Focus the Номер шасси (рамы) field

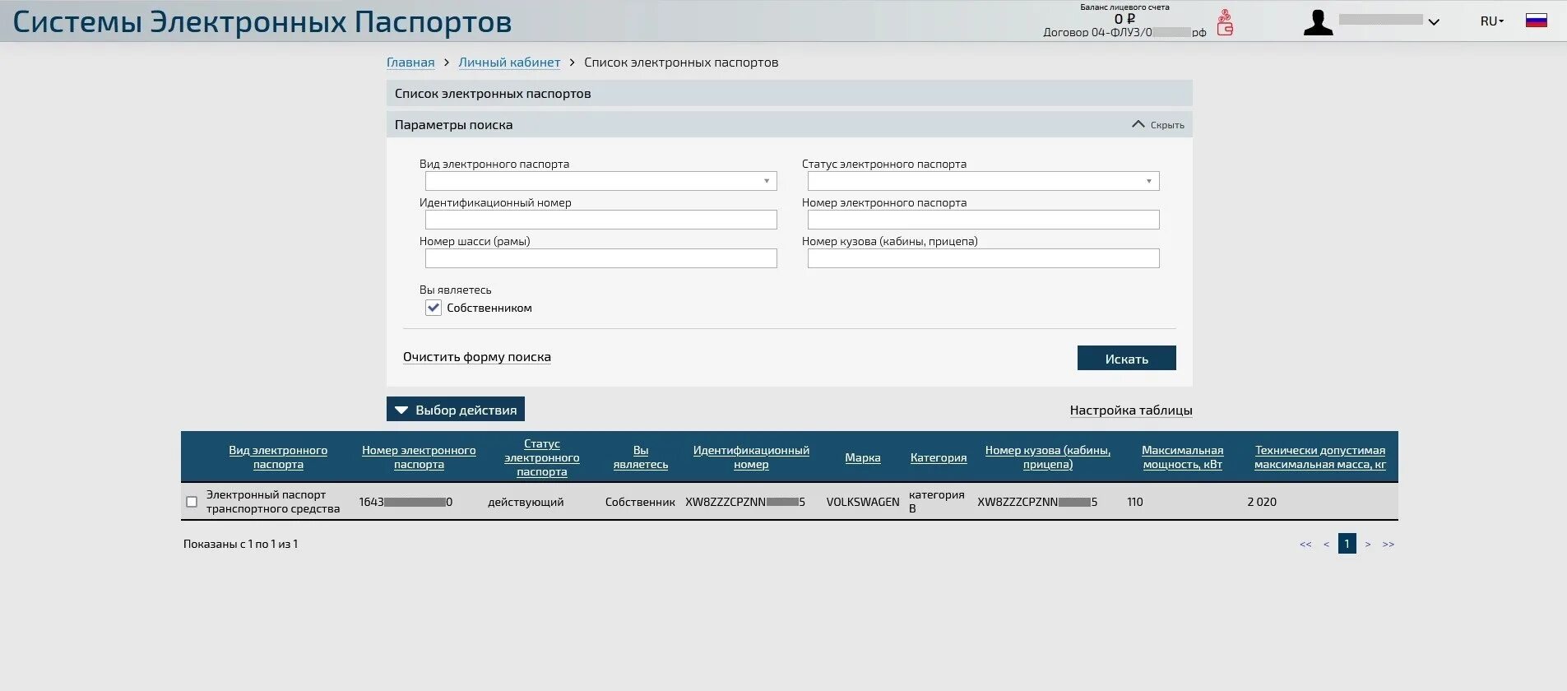coord(600,258)
